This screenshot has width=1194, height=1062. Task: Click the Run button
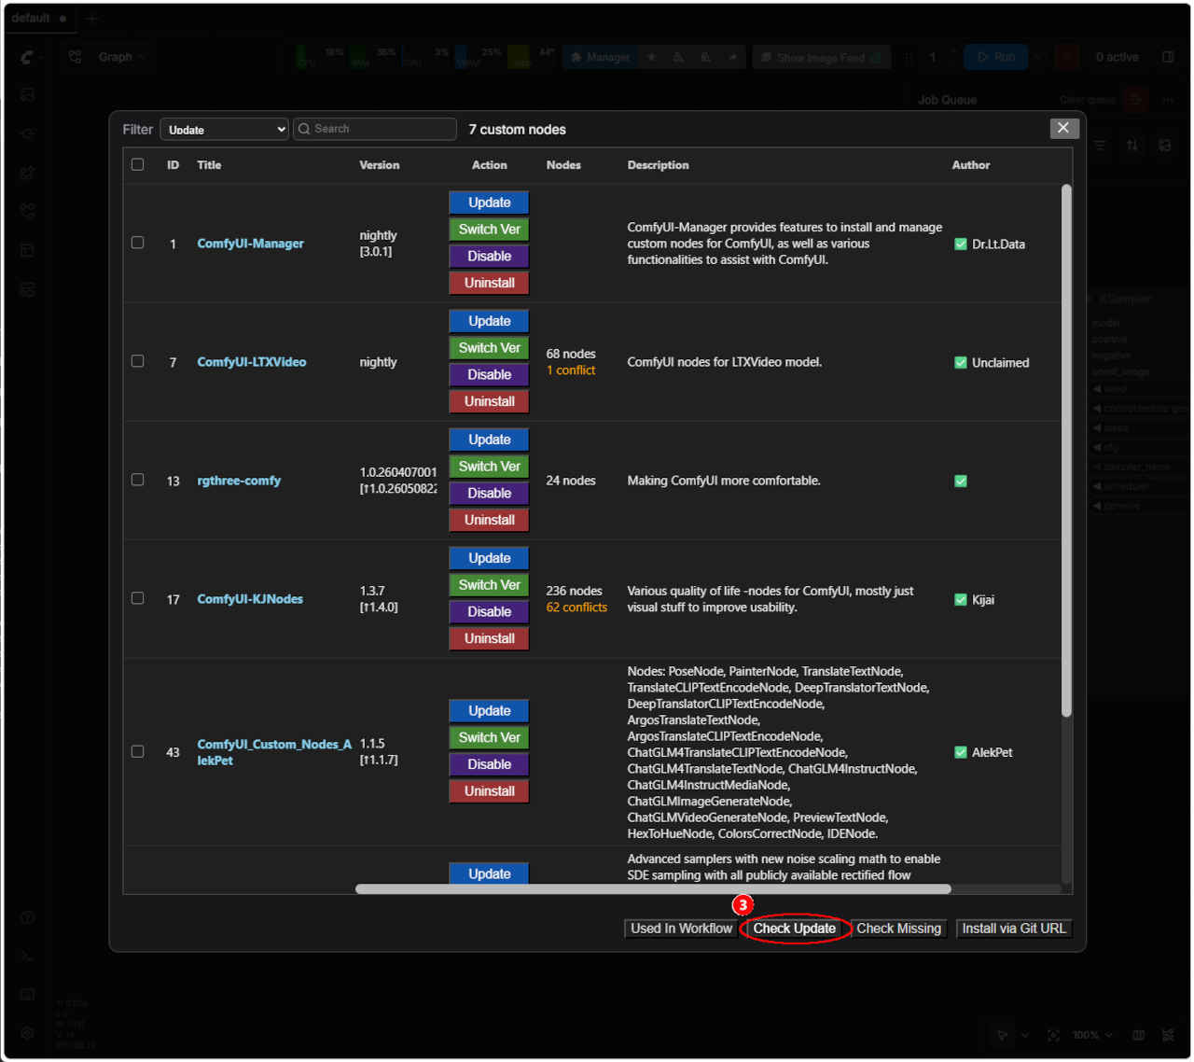coord(995,57)
